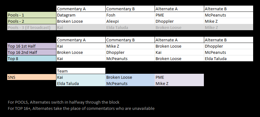Select the greyed Pools - 3 (if broadcast) label

(32, 27)
